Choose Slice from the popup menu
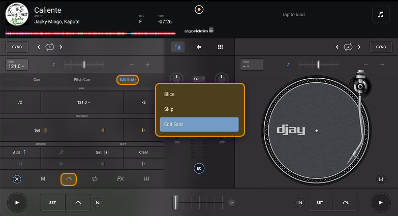This screenshot has height=216, width=398. click(199, 94)
